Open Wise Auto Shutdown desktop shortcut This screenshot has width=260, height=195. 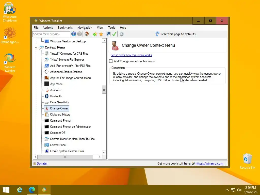[10, 12]
